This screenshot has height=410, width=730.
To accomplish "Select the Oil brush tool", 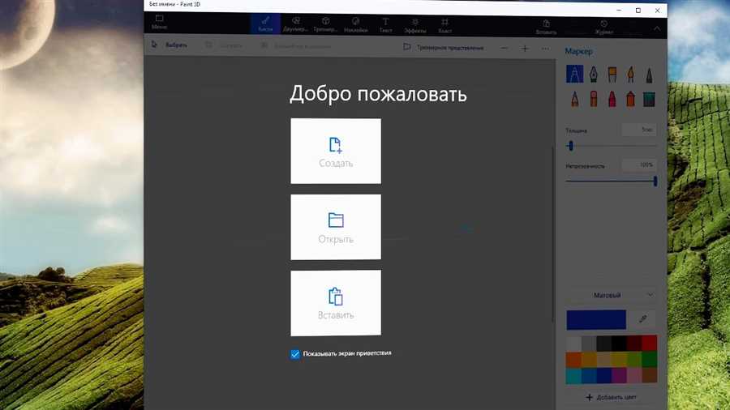I will tap(612, 75).
